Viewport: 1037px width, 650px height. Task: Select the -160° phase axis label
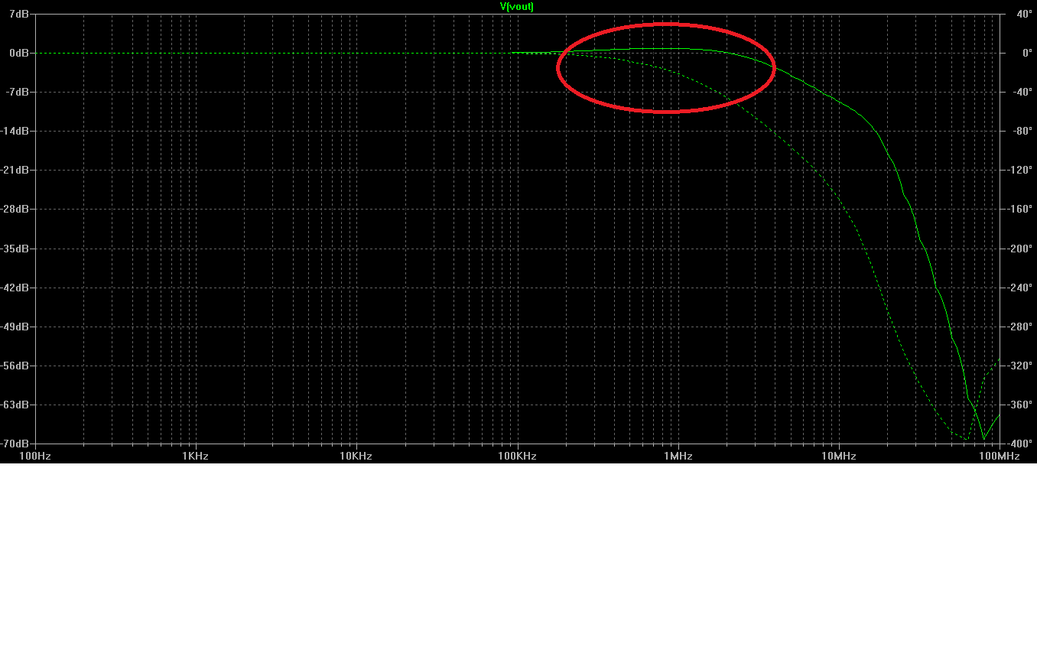(1019, 209)
